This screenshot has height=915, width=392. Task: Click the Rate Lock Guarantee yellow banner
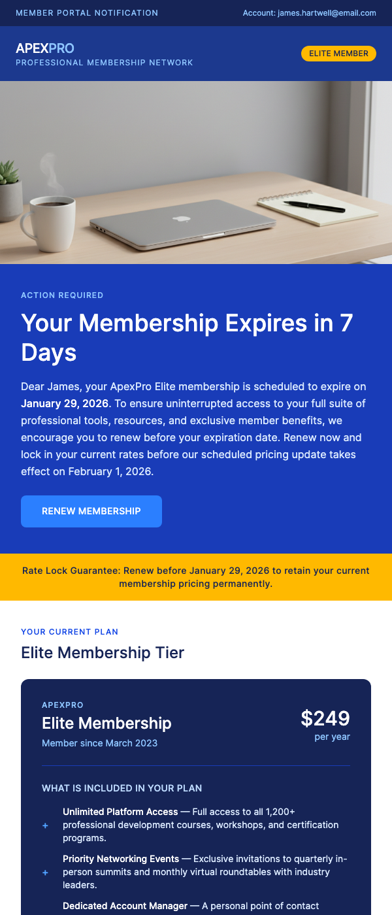(x=196, y=576)
